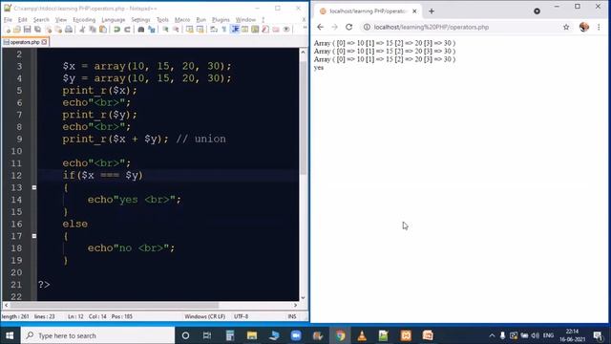Undo the last edit via toolbar
The height and width of the screenshot is (344, 611).
tap(116, 30)
